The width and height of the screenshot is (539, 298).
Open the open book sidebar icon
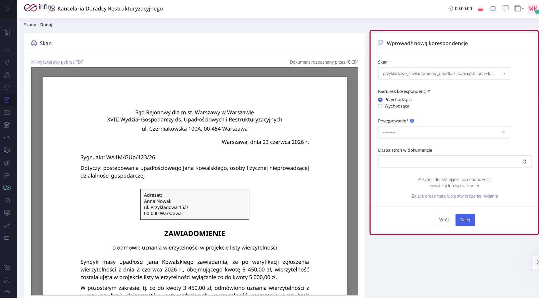click(x=7, y=238)
